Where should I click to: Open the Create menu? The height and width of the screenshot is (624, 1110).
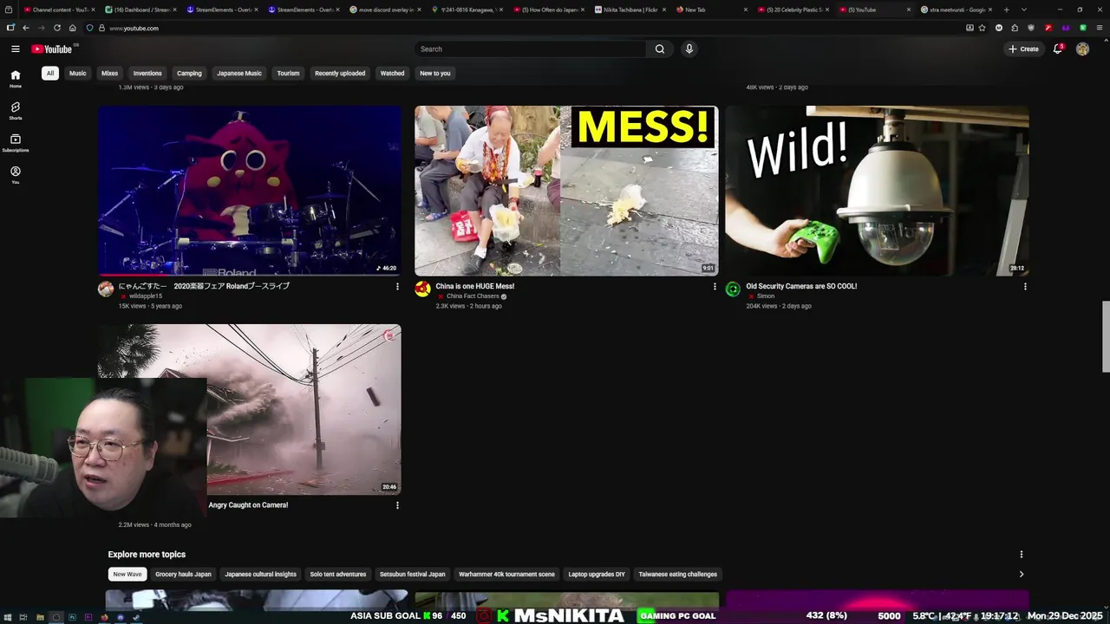tap(1023, 49)
